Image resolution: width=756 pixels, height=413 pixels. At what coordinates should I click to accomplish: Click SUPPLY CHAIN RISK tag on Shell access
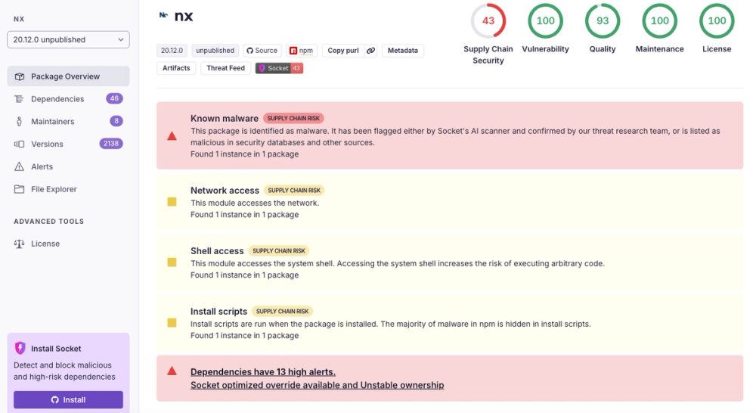279,251
